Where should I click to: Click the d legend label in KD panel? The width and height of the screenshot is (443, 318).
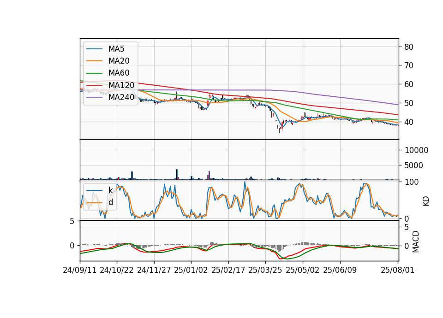pyautogui.click(x=110, y=202)
